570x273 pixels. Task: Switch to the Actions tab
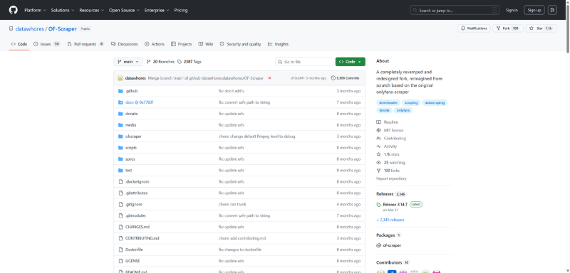[x=155, y=44]
